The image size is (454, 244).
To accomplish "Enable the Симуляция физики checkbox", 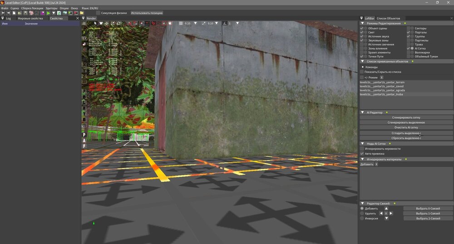I will [x=99, y=13].
